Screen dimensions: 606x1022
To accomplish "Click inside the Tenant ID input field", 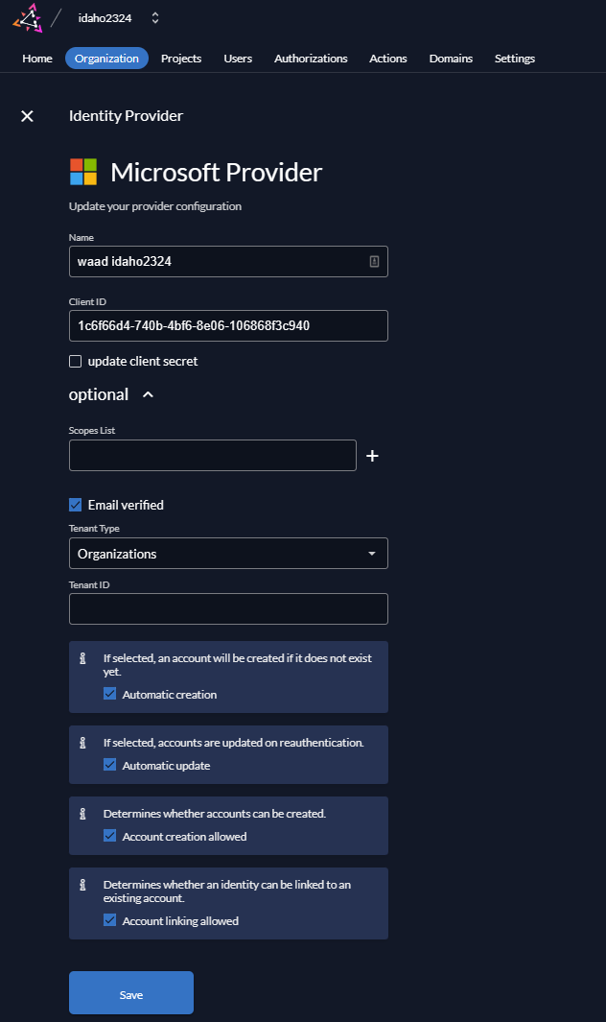I will click(228, 608).
